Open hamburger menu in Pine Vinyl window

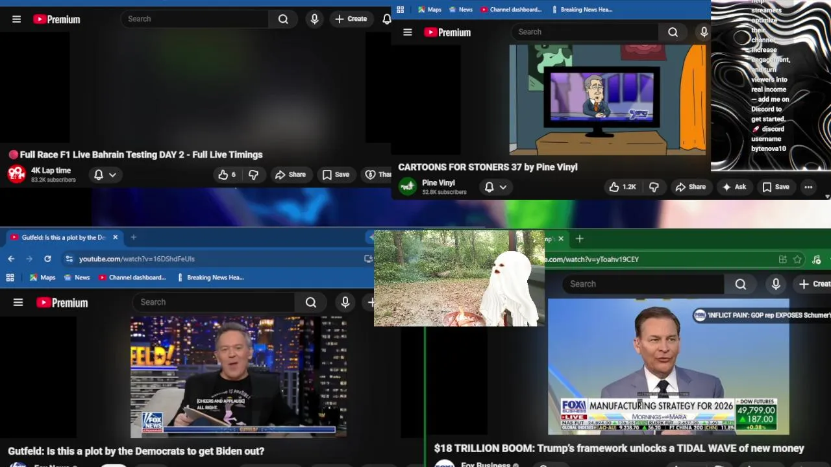tap(408, 32)
